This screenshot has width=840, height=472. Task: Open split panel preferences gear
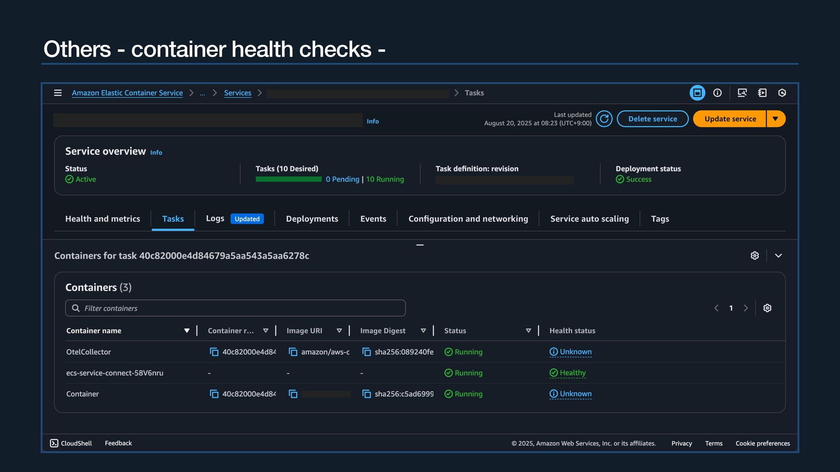[x=755, y=256]
